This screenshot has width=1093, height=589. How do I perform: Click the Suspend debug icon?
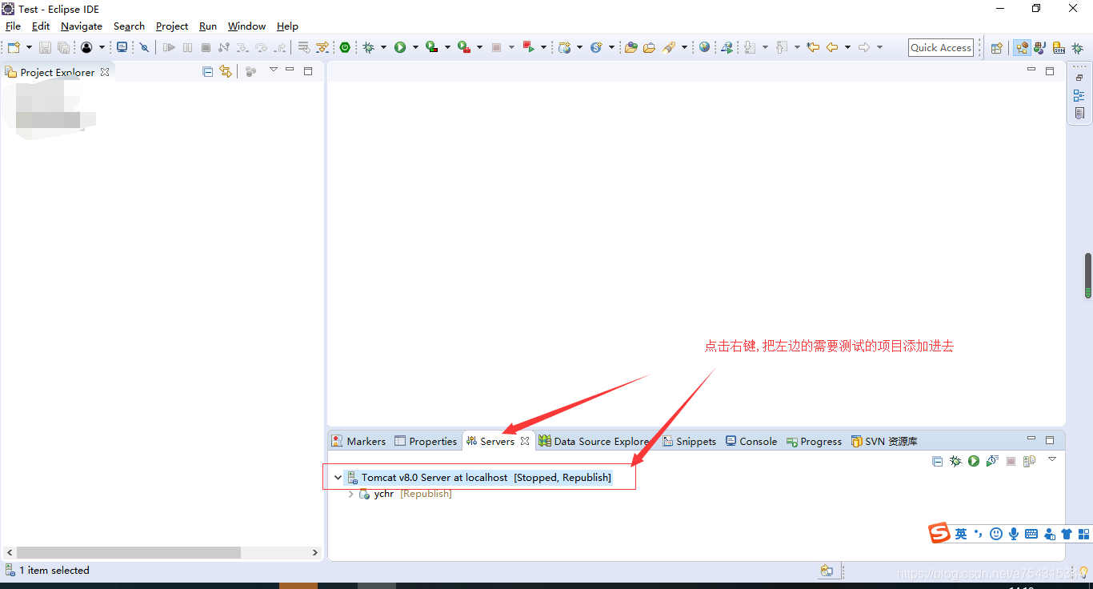pos(187,47)
